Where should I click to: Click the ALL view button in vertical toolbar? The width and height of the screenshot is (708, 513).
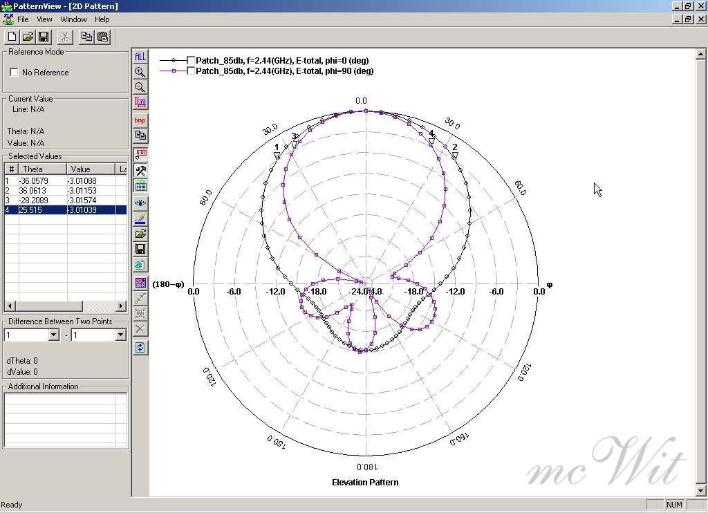(x=140, y=57)
